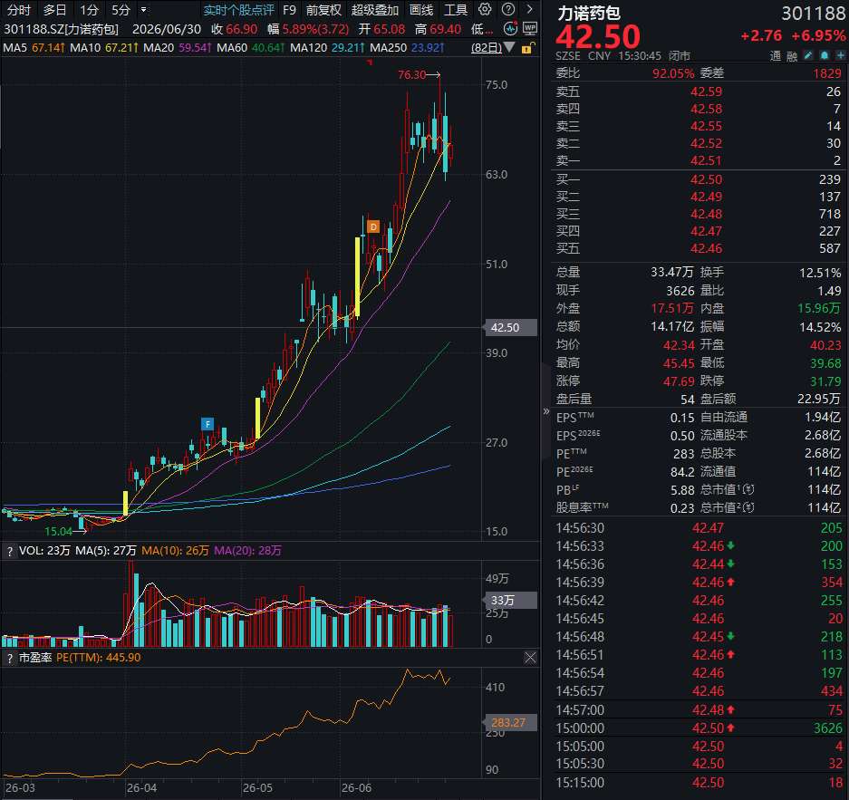Toggle 超级叠加 overlay option
849x800 pixels.
click(374, 10)
